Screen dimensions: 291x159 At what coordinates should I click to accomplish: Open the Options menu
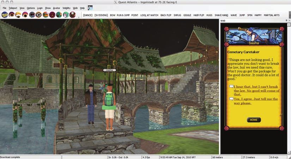[31, 8]
